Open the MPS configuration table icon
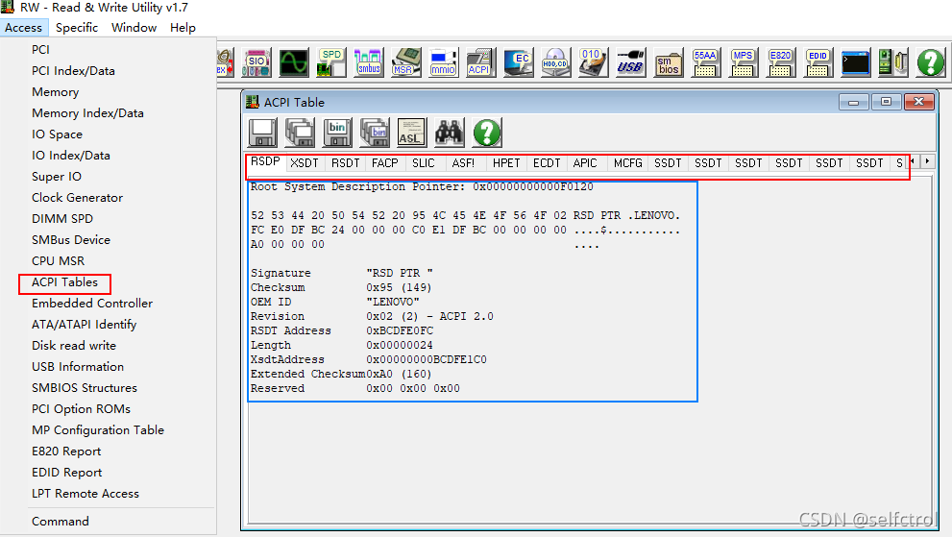952x537 pixels. (744, 62)
